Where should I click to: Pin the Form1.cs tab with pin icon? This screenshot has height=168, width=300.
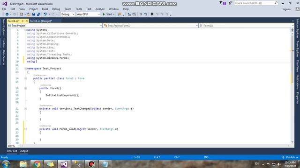(x=22, y=21)
